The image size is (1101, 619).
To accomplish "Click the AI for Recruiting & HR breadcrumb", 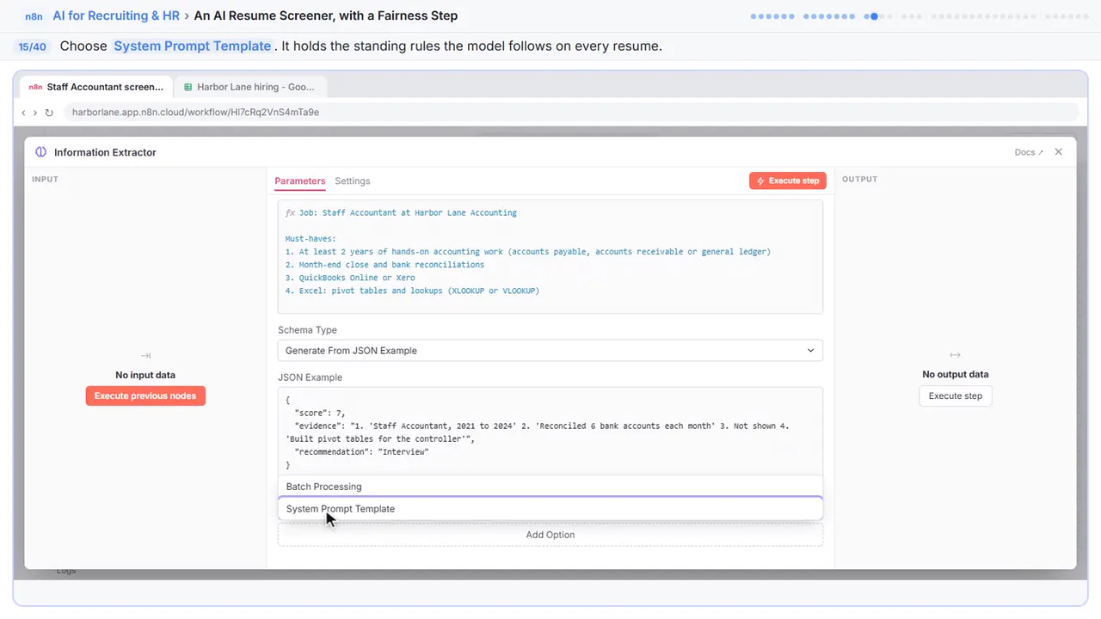I will [116, 15].
